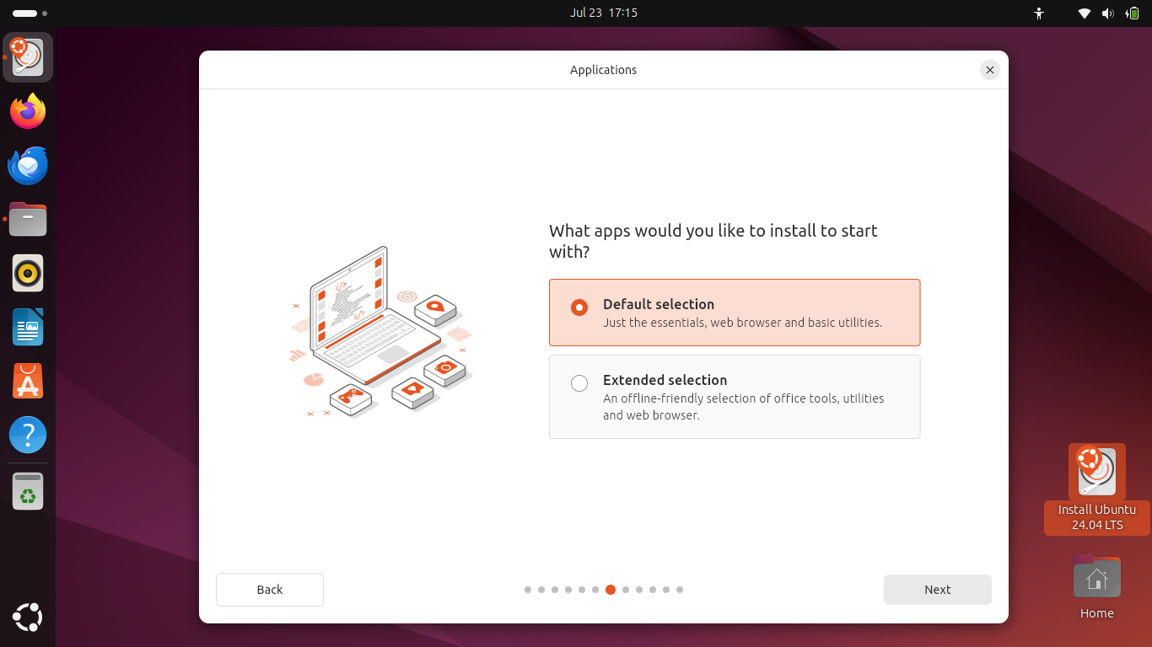Open the Help question mark icon
This screenshot has width=1152, height=647.
point(28,436)
